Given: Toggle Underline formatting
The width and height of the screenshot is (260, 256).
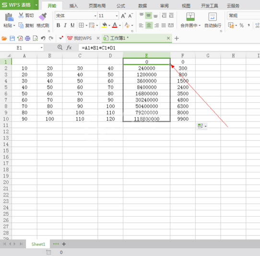Looking at the screenshot, I should 72,25.
